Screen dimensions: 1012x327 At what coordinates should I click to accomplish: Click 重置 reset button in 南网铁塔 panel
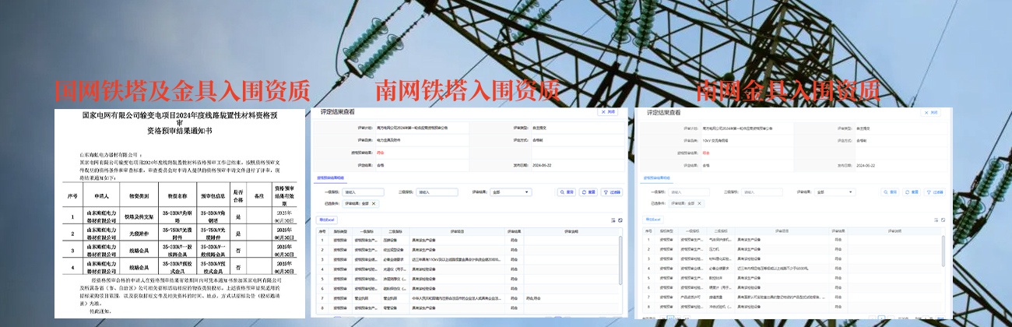(589, 192)
